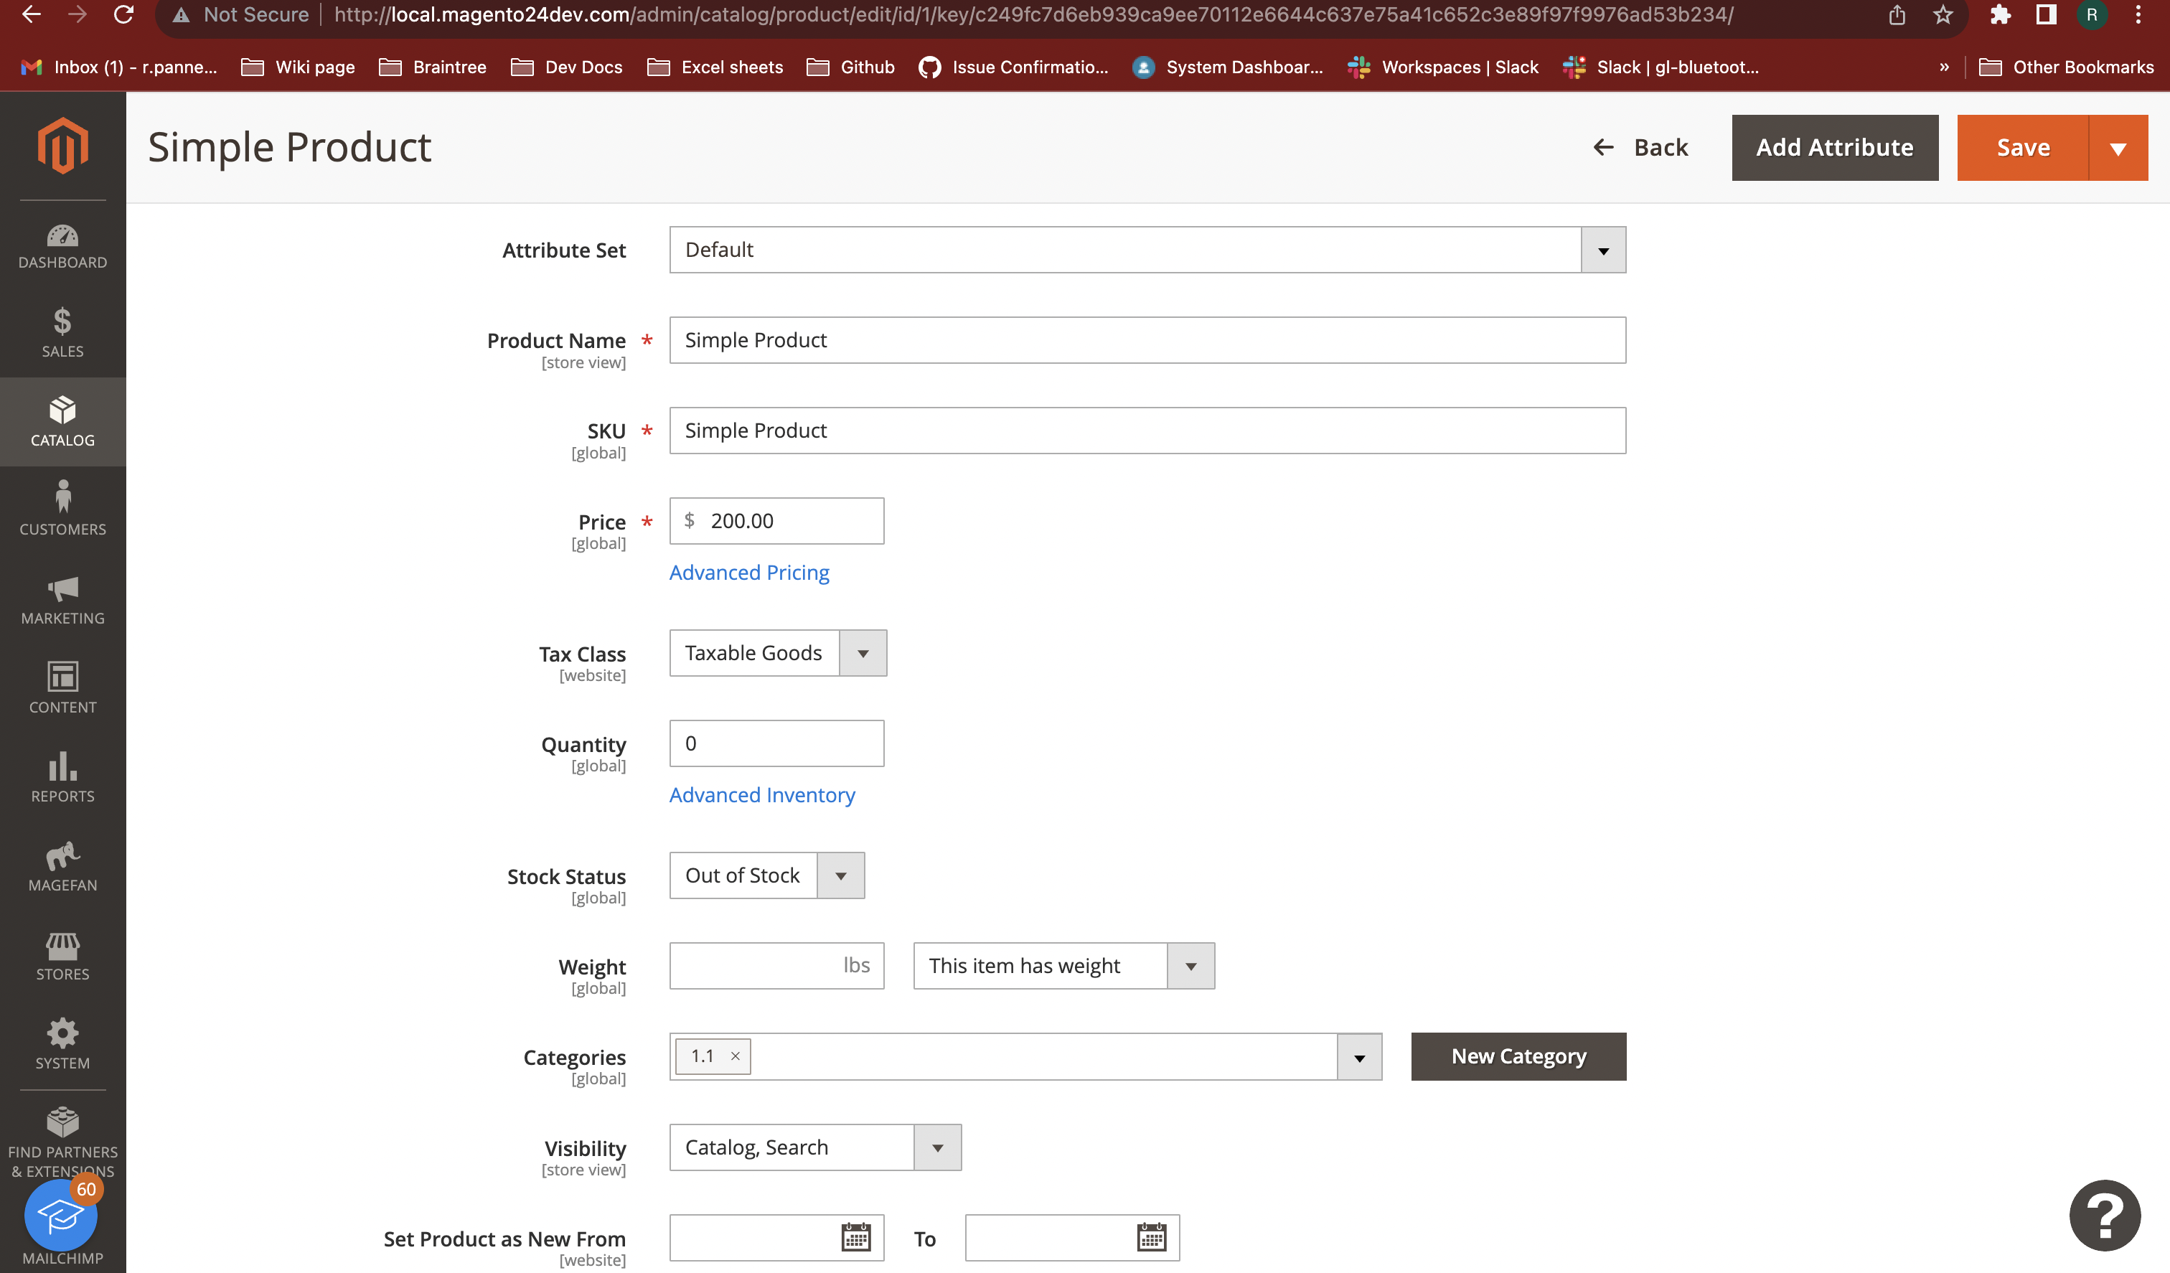Open the Save button dropdown arrow
The height and width of the screenshot is (1273, 2170).
click(2119, 147)
